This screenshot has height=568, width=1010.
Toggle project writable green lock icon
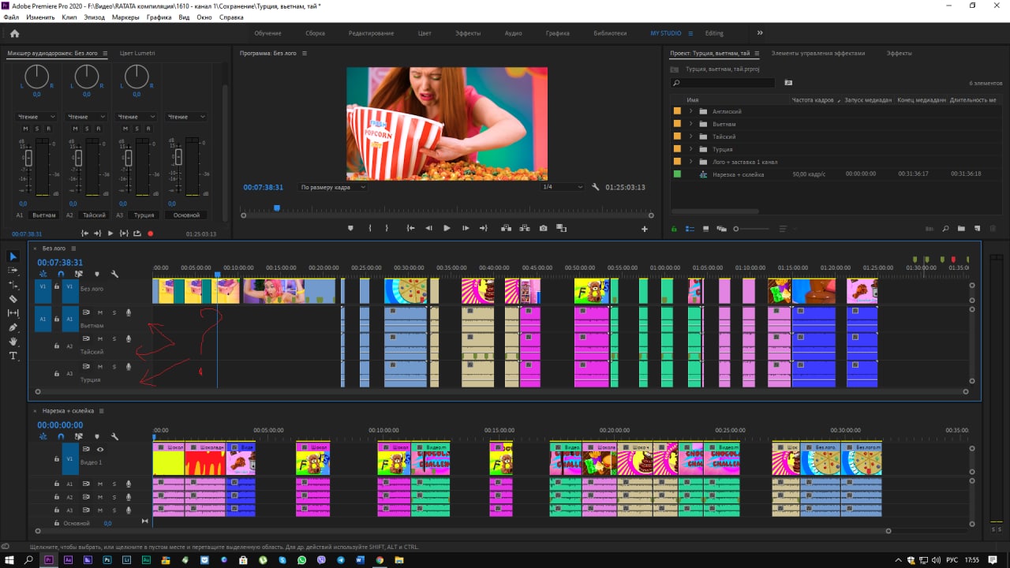[x=675, y=229]
